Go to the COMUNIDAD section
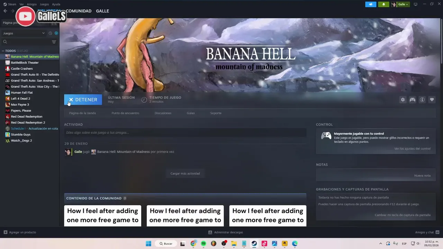Viewport: 443px width, 249px height. [x=79, y=11]
